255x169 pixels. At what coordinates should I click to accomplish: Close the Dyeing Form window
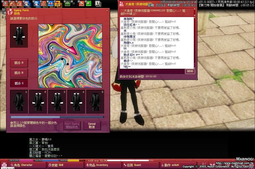[x=107, y=11]
